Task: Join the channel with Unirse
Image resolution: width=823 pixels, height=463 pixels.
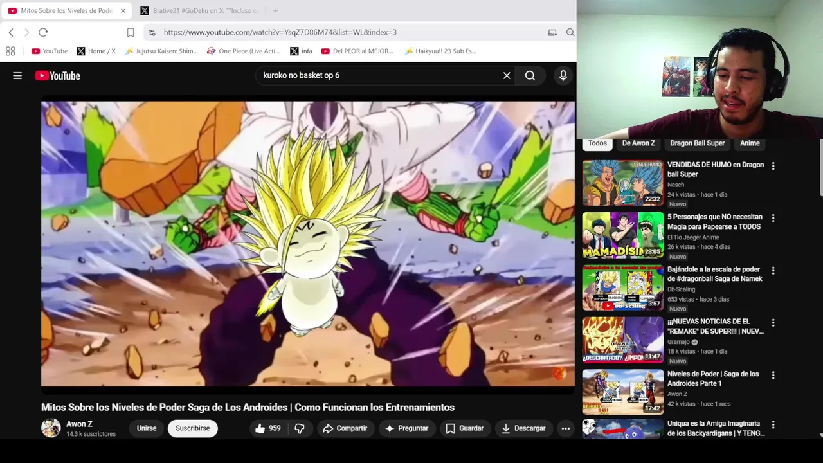Action: 147,428
